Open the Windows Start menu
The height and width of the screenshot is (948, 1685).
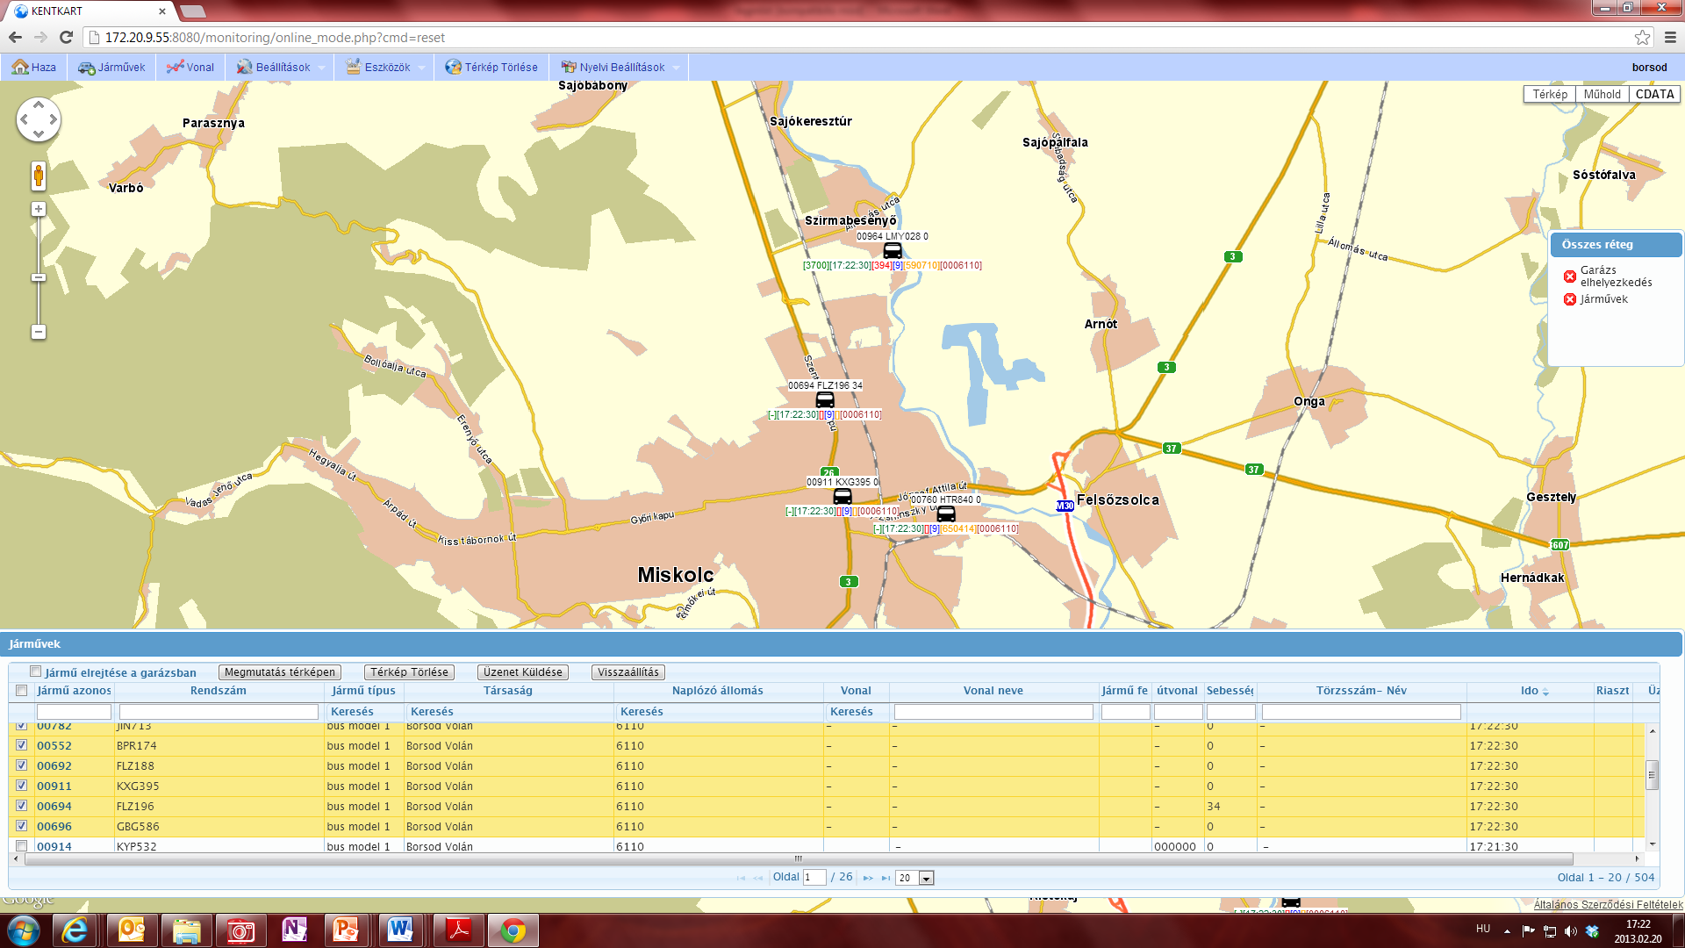(x=24, y=930)
